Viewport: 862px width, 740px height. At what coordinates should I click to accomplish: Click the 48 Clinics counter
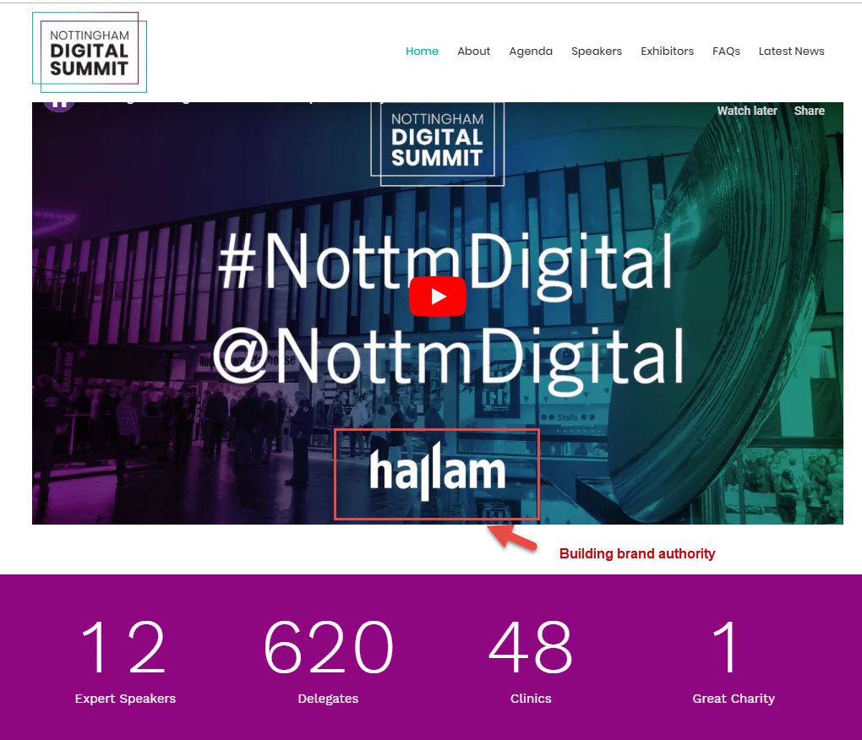coord(531,661)
